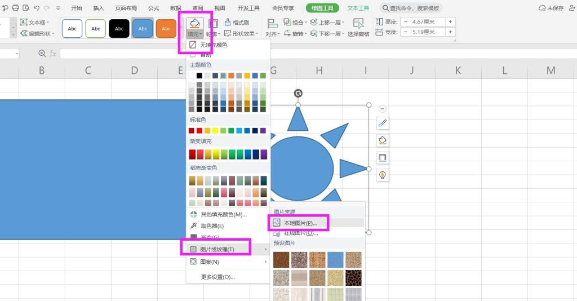Viewport: 577px width, 301px height.
Task: Choose Local Picture (本地图片) menu entry
Action: pyautogui.click(x=300, y=223)
